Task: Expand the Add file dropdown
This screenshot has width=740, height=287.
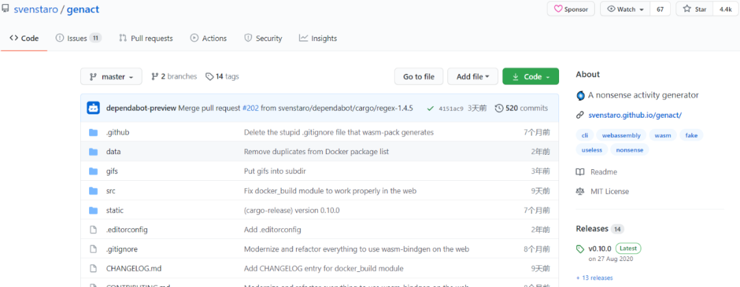Action: pos(473,77)
